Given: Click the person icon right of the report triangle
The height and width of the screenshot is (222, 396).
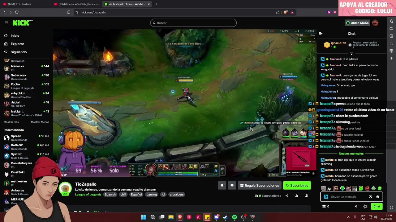Looking at the screenshot, I should [307, 196].
